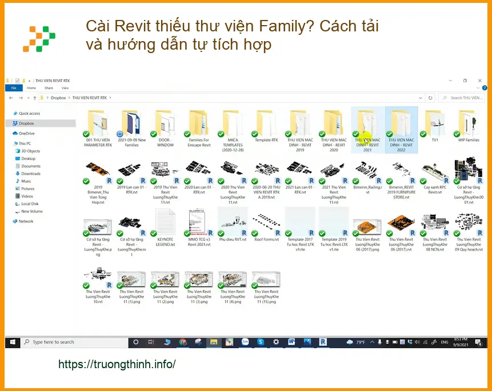
Task: Click THU VIEN REVIT RTK breadcrumb
Action: 90,98
